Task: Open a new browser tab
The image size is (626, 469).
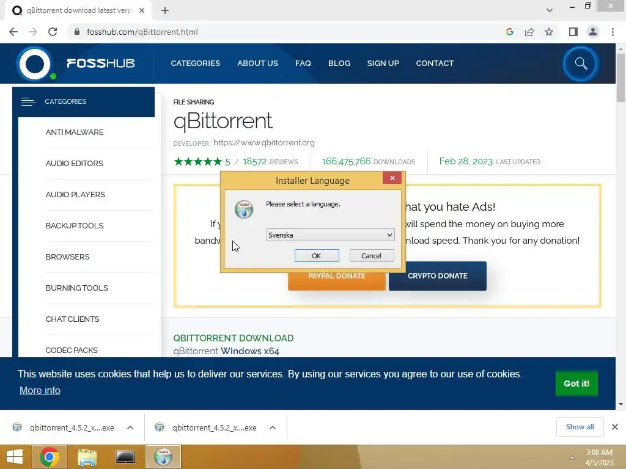Action: (x=165, y=11)
